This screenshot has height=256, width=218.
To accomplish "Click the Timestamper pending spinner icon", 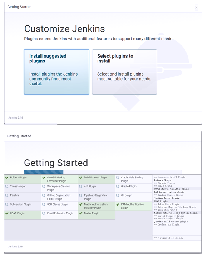I will [7, 187].
